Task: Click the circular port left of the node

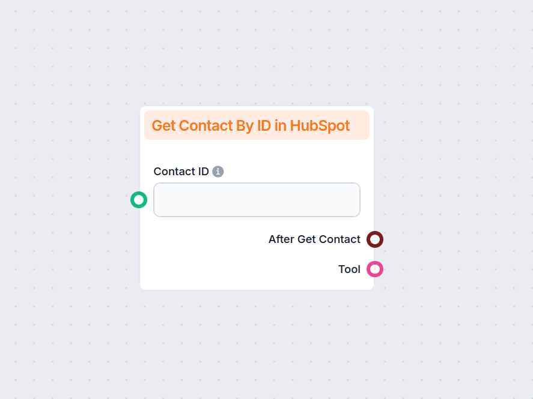Action: tap(139, 200)
